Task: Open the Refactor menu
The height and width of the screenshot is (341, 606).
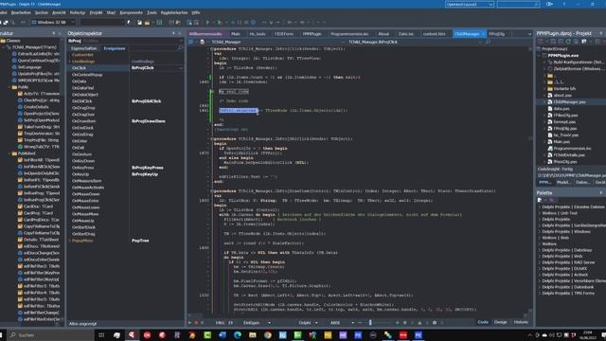Action: (78, 12)
